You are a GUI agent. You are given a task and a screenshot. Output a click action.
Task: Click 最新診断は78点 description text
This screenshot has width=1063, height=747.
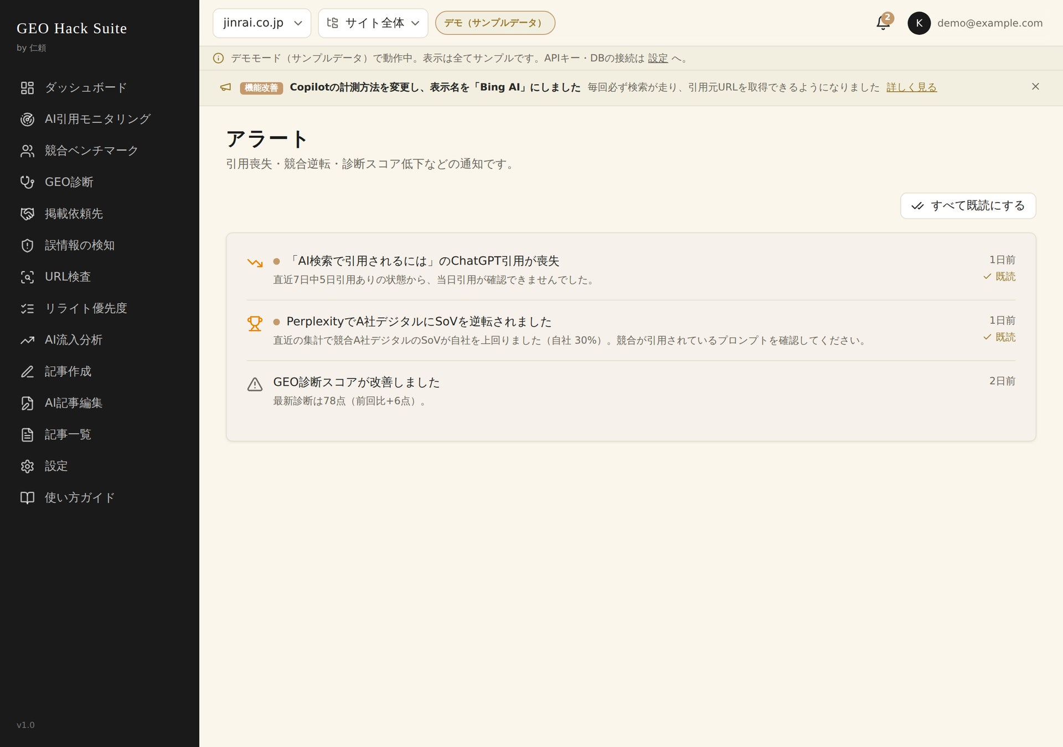click(x=350, y=401)
